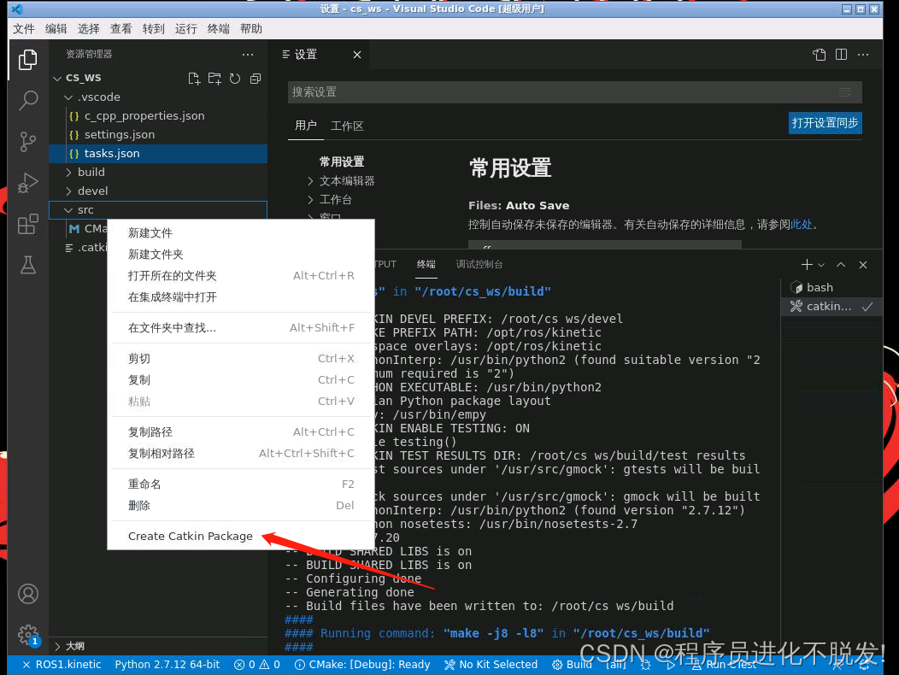Viewport: 899px width, 675px height.
Task: Open the new terminal dropdown arrow
Action: pos(821,265)
